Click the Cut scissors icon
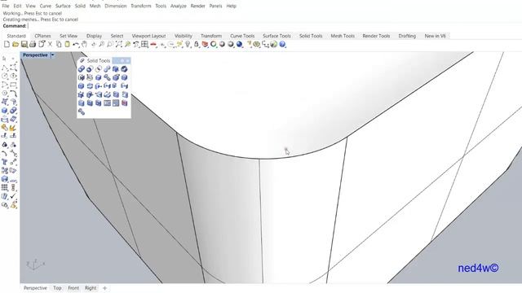Viewport: 522px width, 293px height. coord(50,44)
